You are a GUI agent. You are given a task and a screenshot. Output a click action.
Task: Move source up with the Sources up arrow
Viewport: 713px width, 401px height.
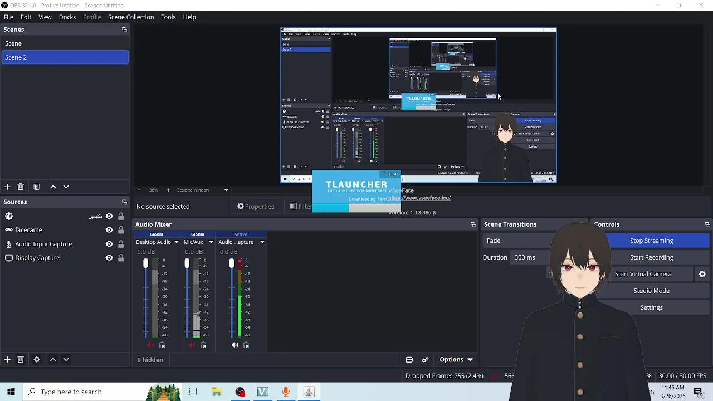click(x=53, y=360)
